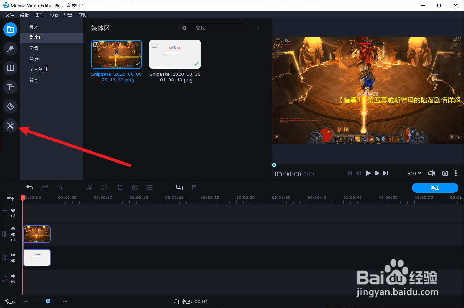
Task: Toggle title track visibility eye
Action: tap(13, 211)
